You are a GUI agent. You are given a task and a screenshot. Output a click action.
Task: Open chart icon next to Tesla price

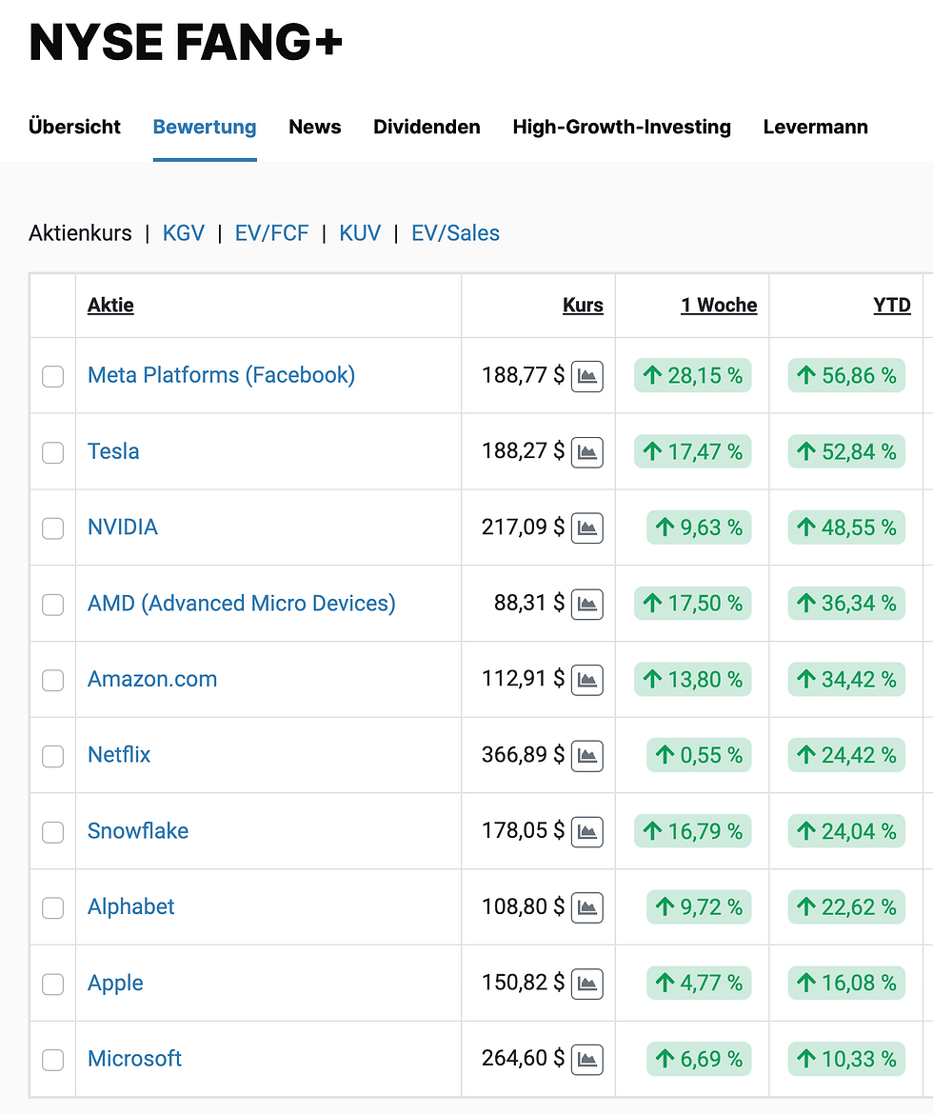point(587,452)
